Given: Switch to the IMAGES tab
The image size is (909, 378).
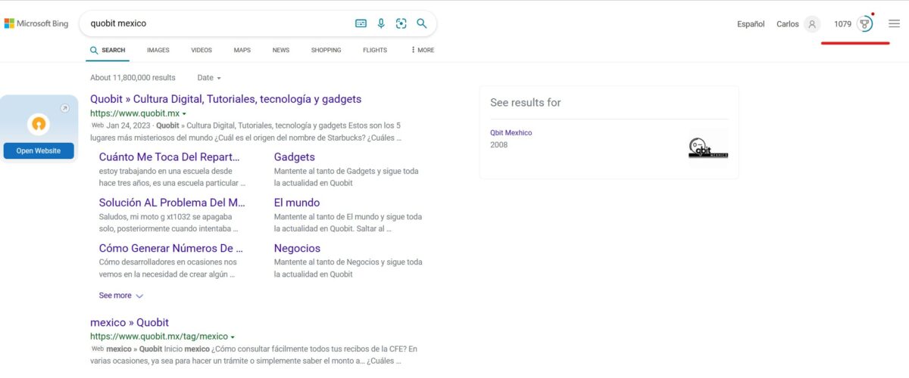Looking at the screenshot, I should [158, 51].
